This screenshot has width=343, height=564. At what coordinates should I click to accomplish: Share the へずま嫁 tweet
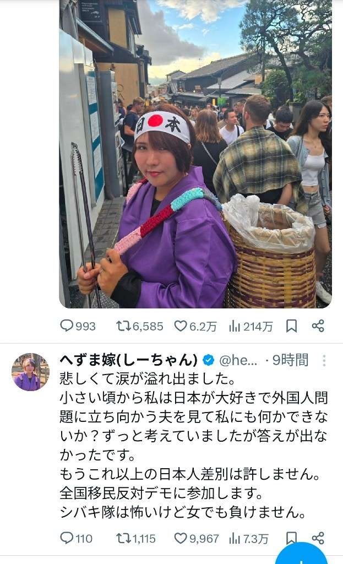point(318,538)
